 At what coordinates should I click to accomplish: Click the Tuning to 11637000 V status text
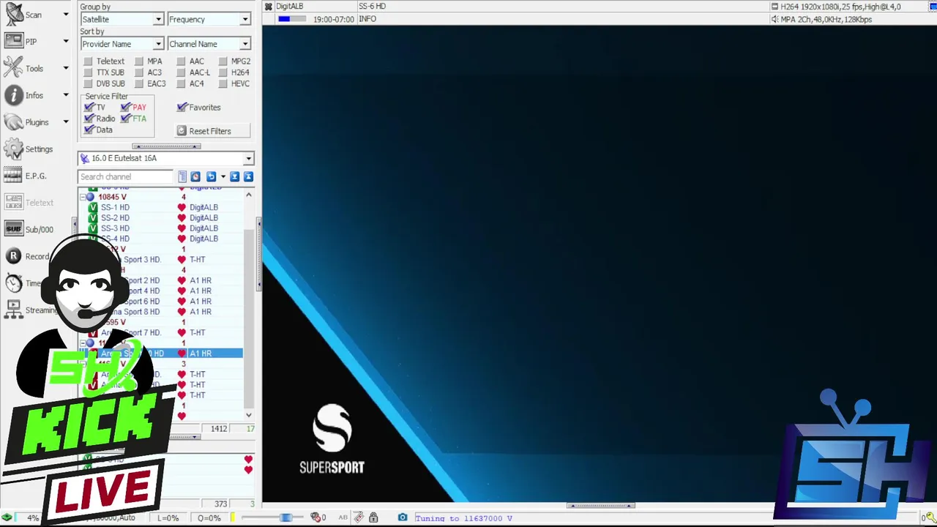[464, 518]
